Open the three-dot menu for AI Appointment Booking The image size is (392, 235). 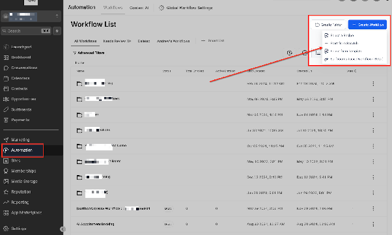coord(373,224)
